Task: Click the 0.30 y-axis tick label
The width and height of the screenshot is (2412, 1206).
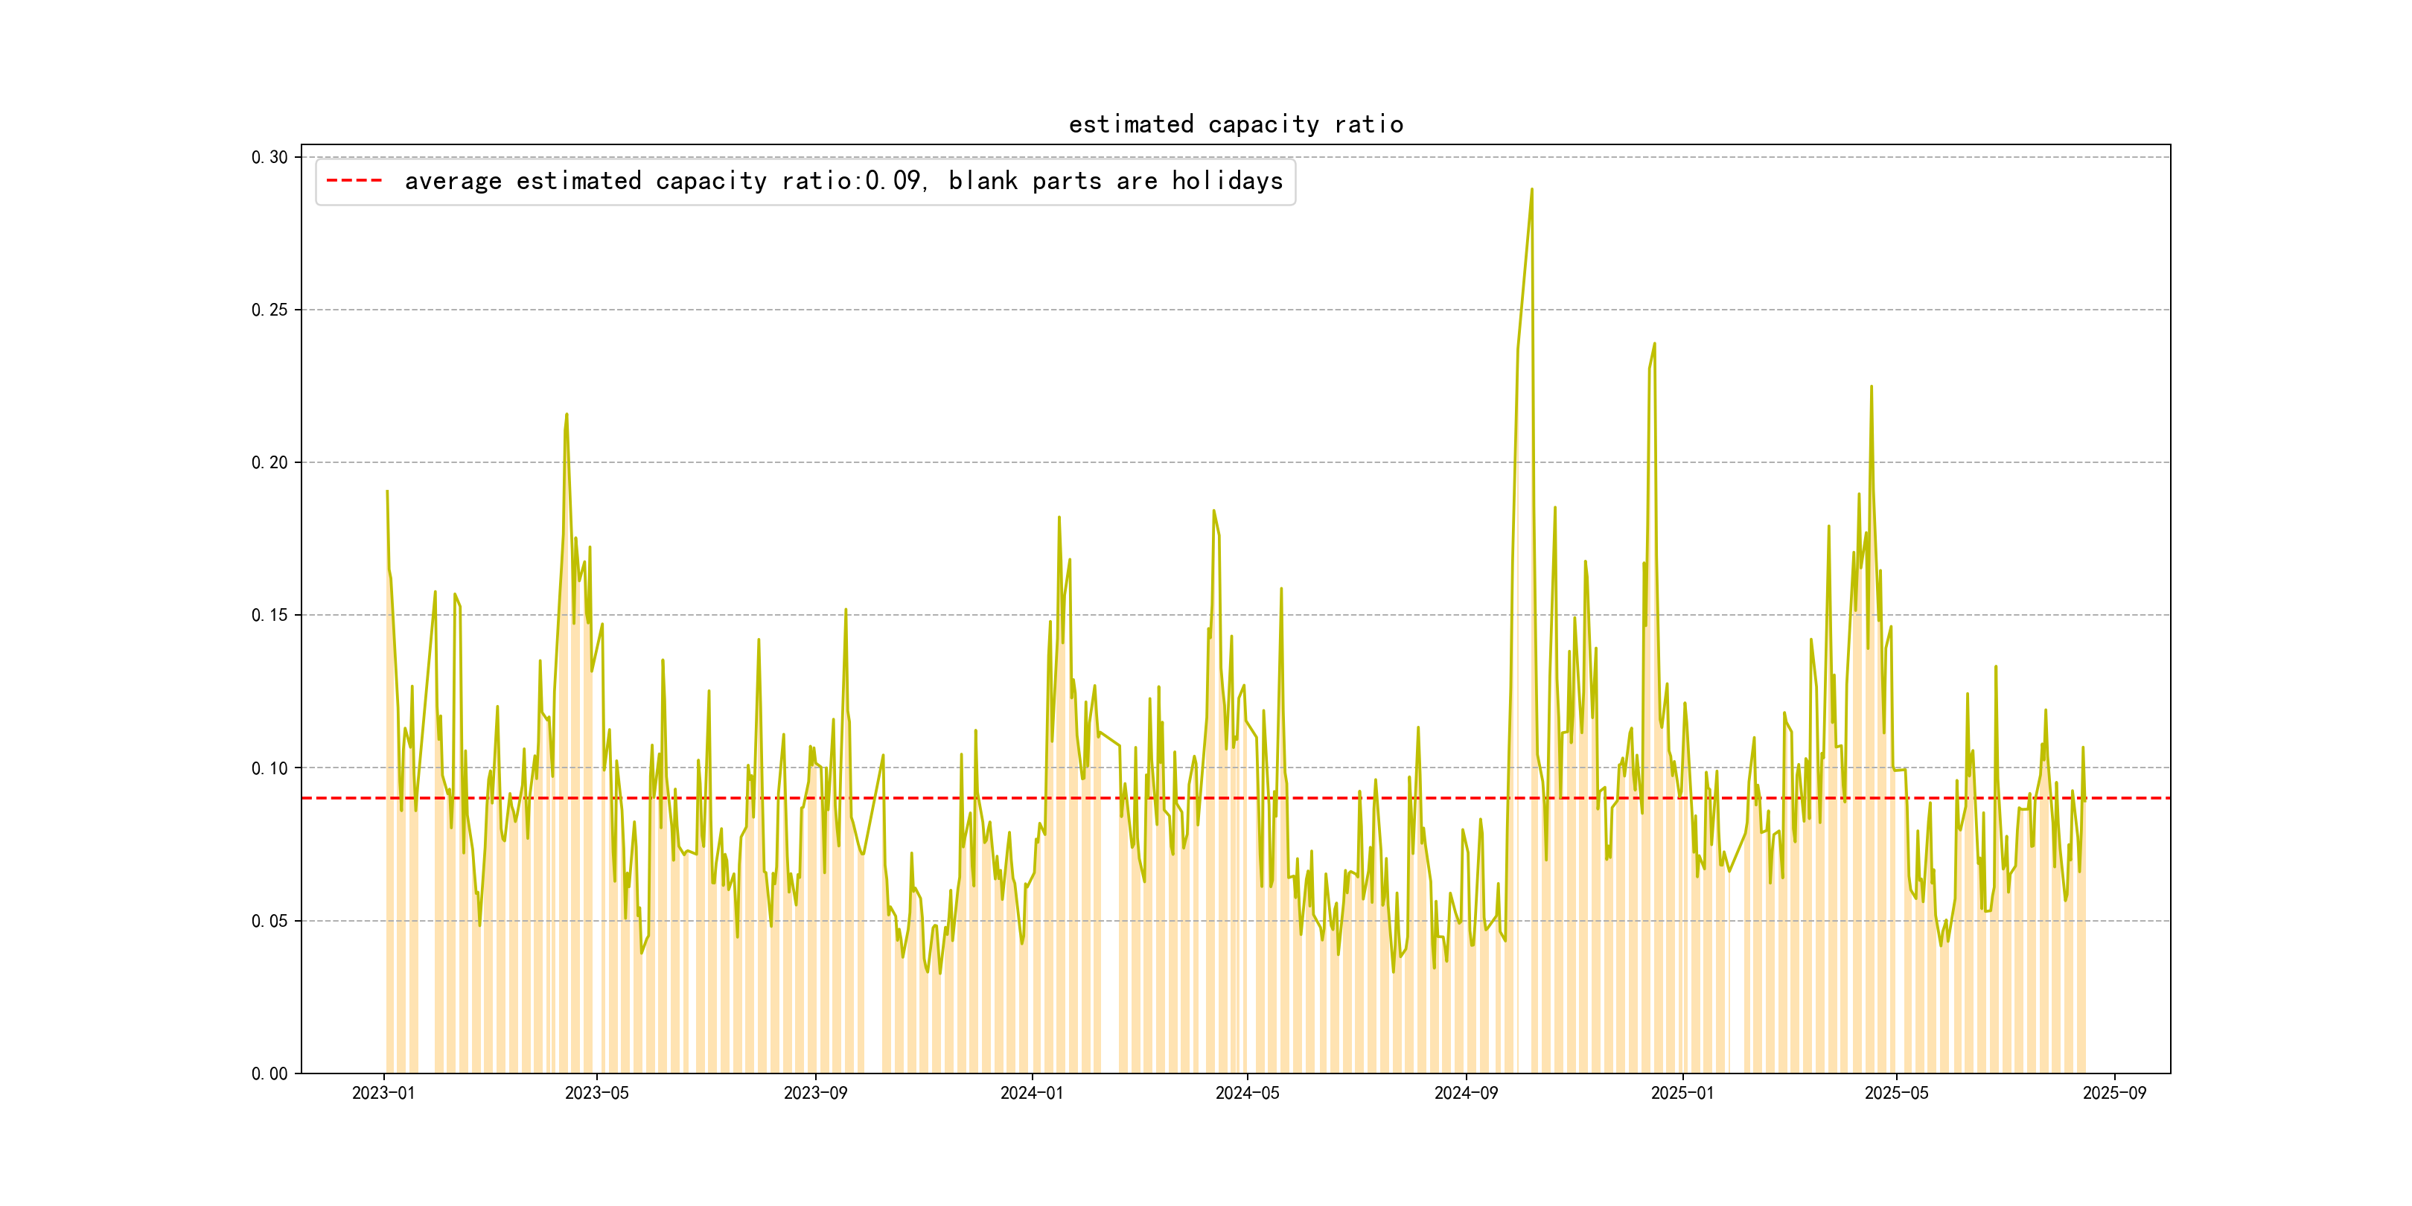Action: [269, 157]
